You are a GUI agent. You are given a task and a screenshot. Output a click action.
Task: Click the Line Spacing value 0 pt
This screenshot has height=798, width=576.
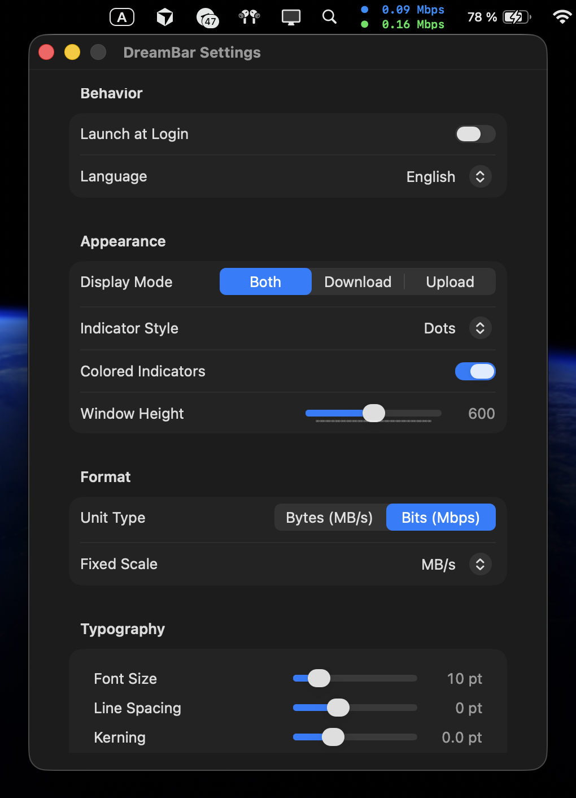[469, 708]
